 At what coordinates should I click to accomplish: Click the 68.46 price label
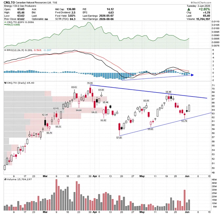168,92
